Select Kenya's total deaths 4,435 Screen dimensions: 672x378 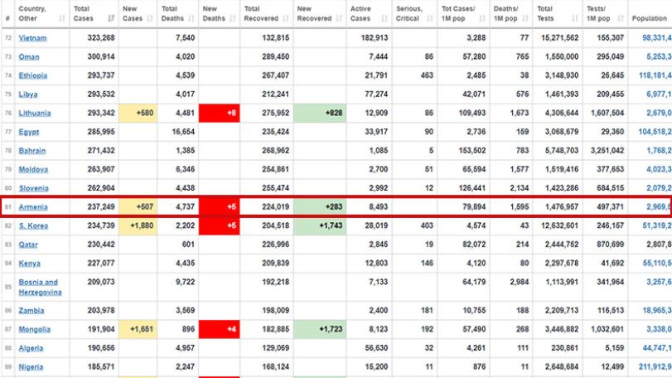(x=185, y=264)
